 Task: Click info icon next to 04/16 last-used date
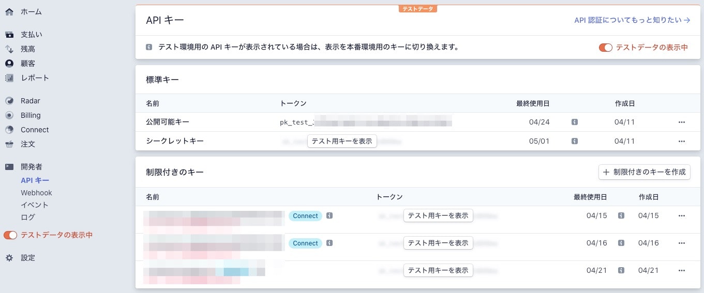pyautogui.click(x=621, y=243)
